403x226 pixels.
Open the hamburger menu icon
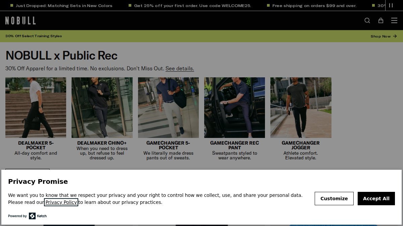(x=394, y=20)
